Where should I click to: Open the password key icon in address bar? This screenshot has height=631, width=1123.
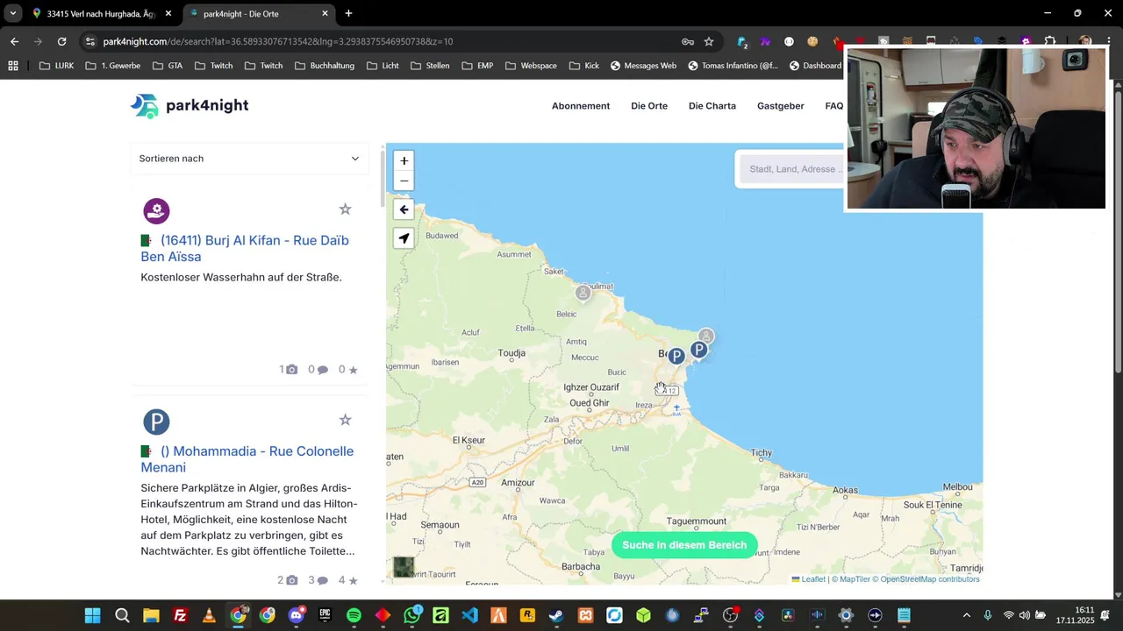click(x=688, y=41)
